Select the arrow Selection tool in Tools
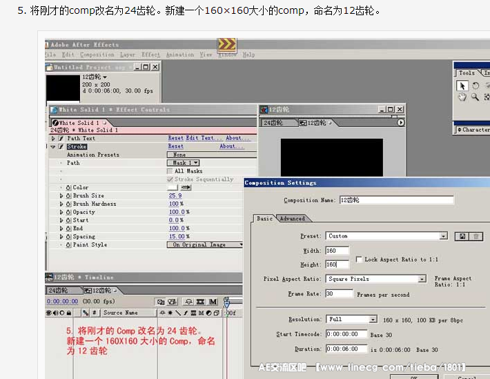This screenshot has width=490, height=379. click(x=462, y=86)
